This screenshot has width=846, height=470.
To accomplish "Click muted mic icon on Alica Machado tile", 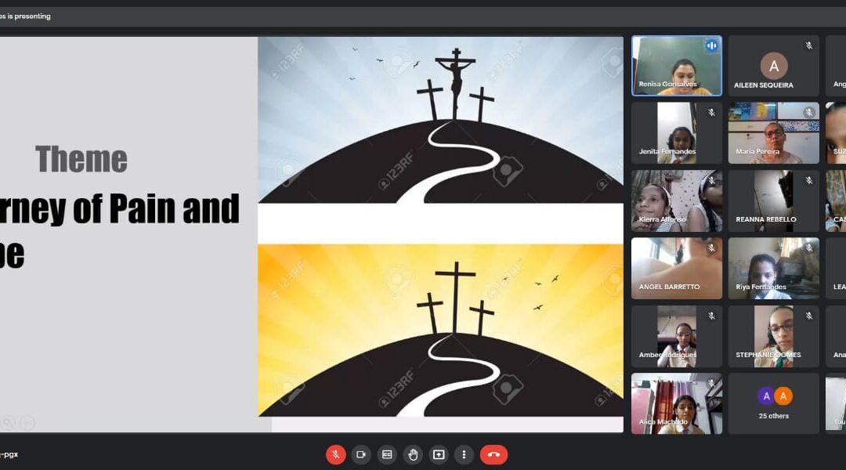I will (x=711, y=384).
